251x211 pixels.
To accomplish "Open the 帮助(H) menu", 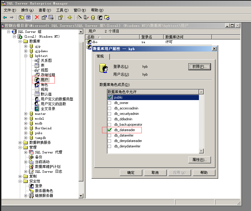I will pos(97,10).
